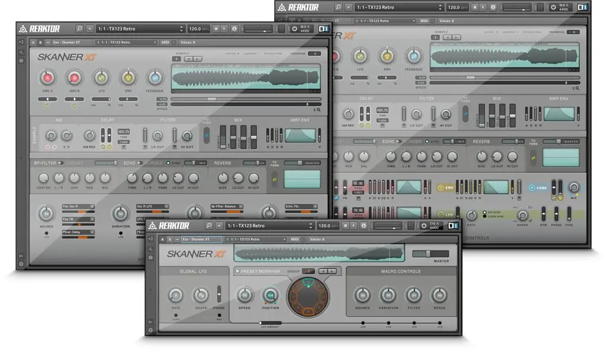Enable Preset Morpher radio in front window

237,271
